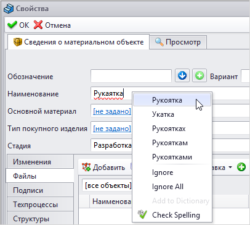Choose the Рукоятками suggestion from the menu

point(172,157)
